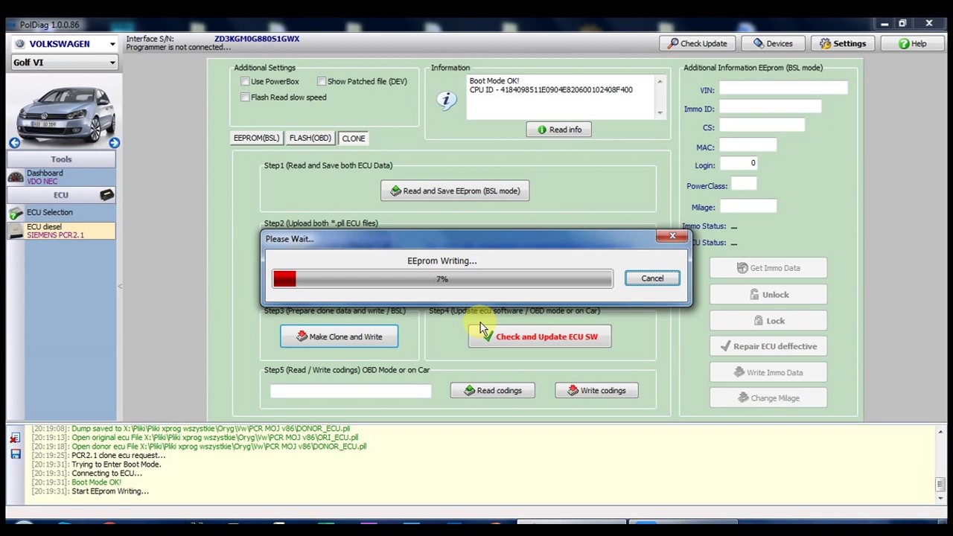This screenshot has height=536, width=953.
Task: Click Check and Update ECU SW button
Action: [540, 336]
